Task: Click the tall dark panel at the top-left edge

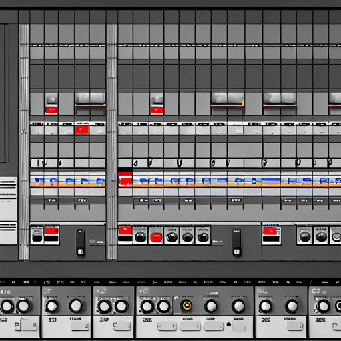Action: click(x=4, y=93)
